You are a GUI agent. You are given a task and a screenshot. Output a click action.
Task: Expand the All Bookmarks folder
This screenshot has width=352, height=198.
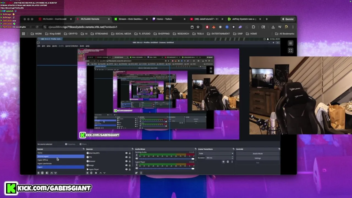[284, 34]
